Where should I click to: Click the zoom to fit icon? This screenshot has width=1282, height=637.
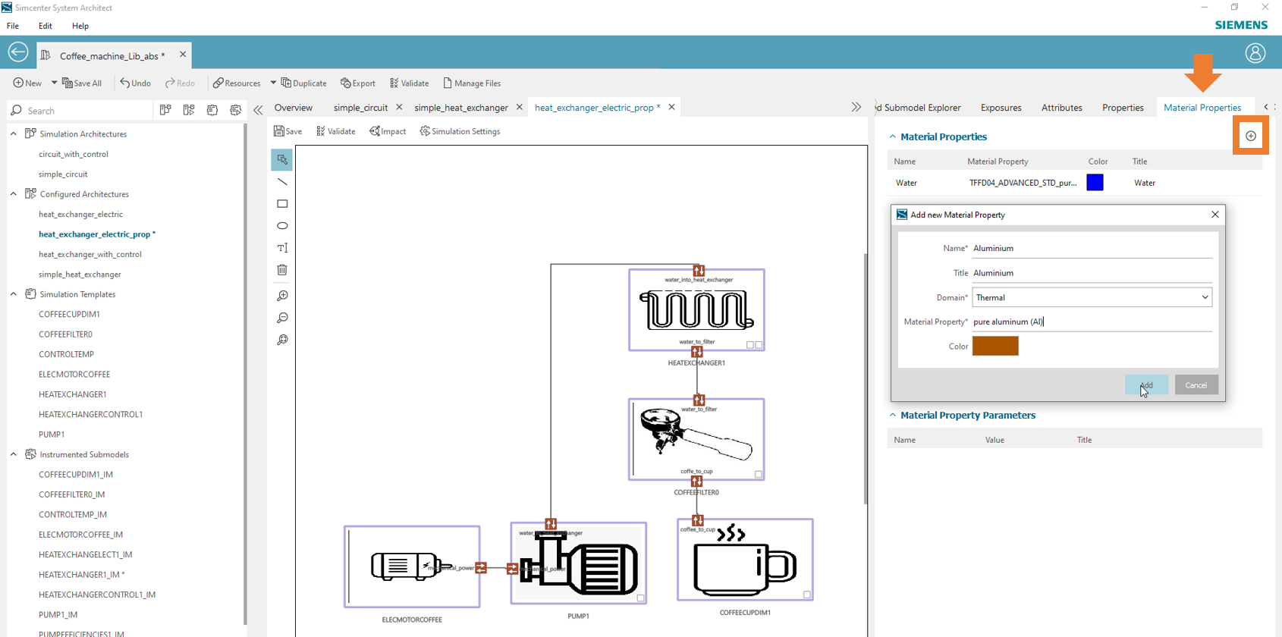[x=282, y=340]
